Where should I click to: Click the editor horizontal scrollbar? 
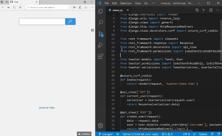pyautogui.click(x=156, y=130)
